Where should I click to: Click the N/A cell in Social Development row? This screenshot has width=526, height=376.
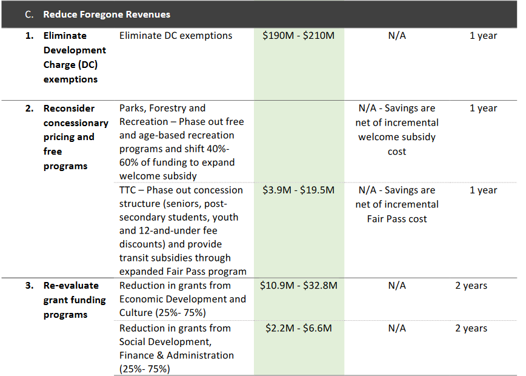(396, 329)
